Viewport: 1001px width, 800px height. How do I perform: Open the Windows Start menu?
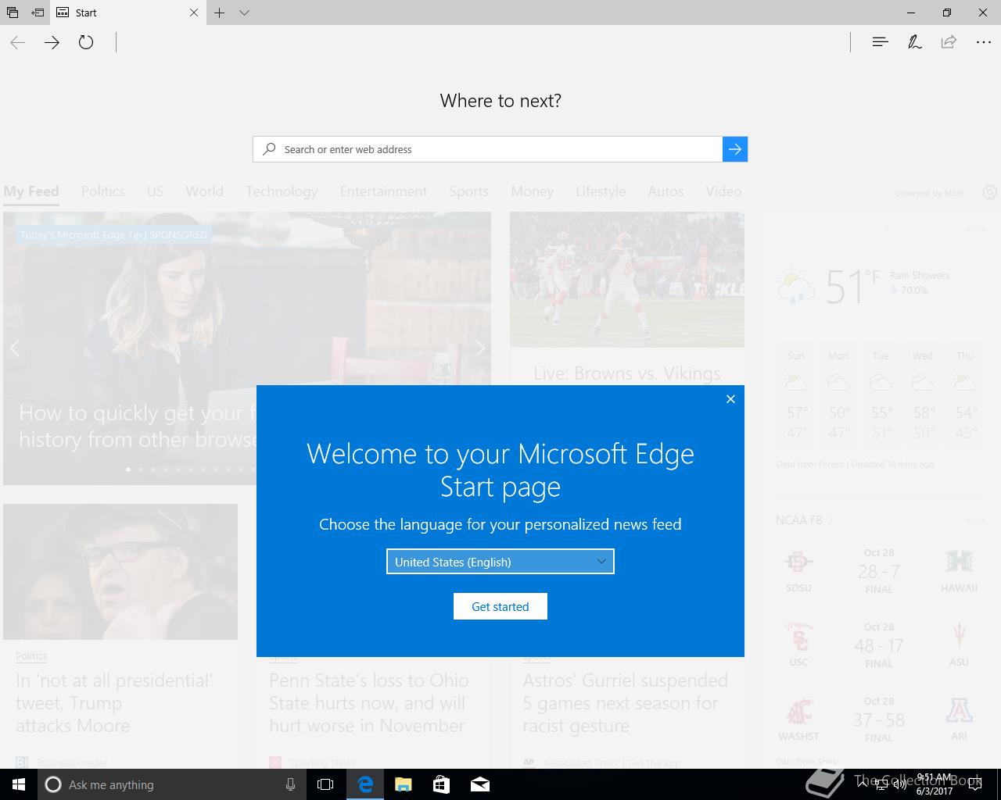[19, 784]
